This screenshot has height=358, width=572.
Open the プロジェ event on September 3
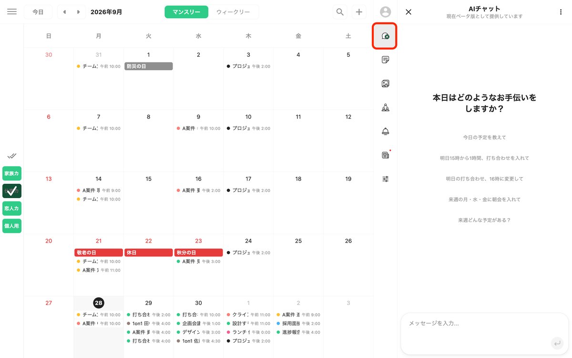click(x=248, y=66)
